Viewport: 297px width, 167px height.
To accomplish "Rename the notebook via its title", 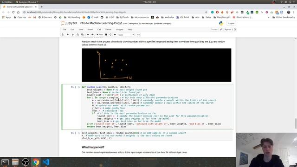I will coord(101,23).
